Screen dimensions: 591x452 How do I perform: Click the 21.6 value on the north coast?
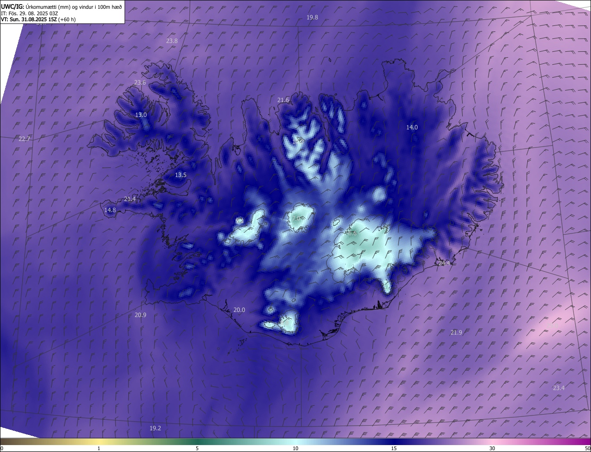click(283, 100)
